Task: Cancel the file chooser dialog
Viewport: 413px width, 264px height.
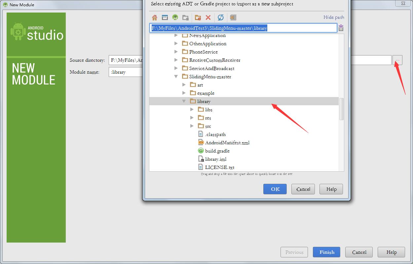Action: point(303,189)
